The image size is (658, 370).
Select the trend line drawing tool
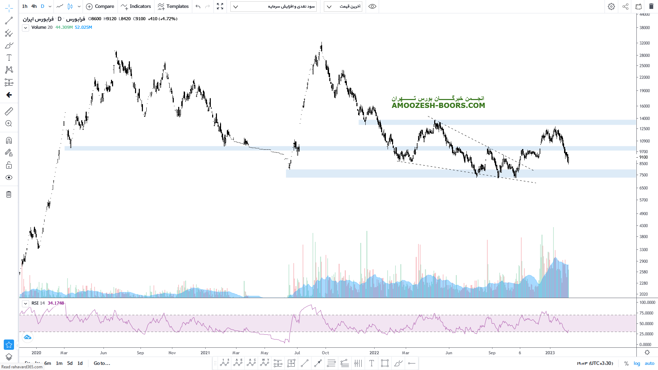[x=9, y=21]
